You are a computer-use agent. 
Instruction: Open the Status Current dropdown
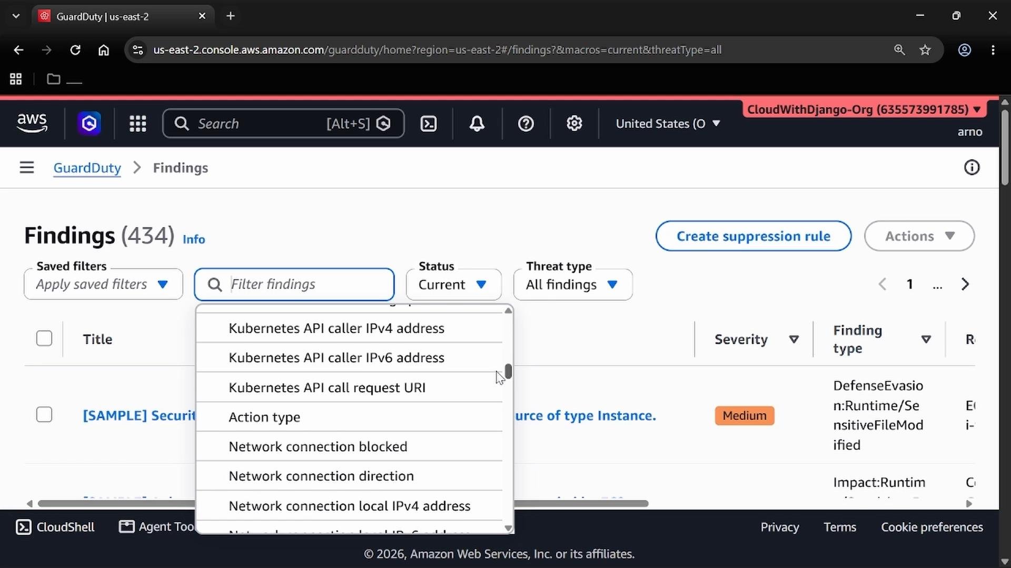coord(454,285)
